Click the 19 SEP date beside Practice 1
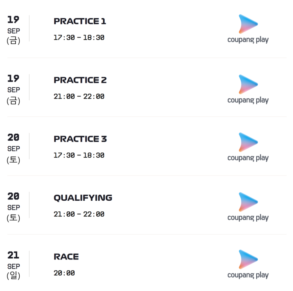 coord(13,30)
